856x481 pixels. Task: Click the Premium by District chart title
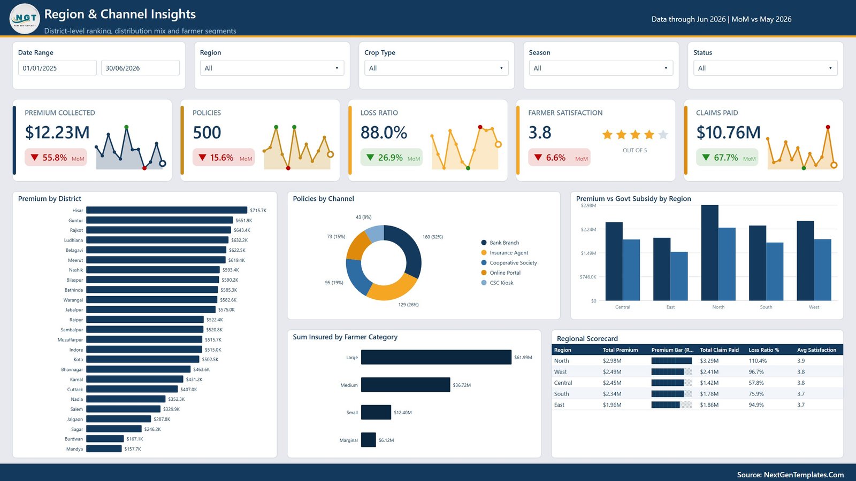50,199
